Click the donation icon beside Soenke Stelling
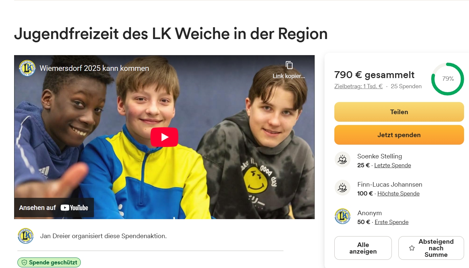 (343, 160)
